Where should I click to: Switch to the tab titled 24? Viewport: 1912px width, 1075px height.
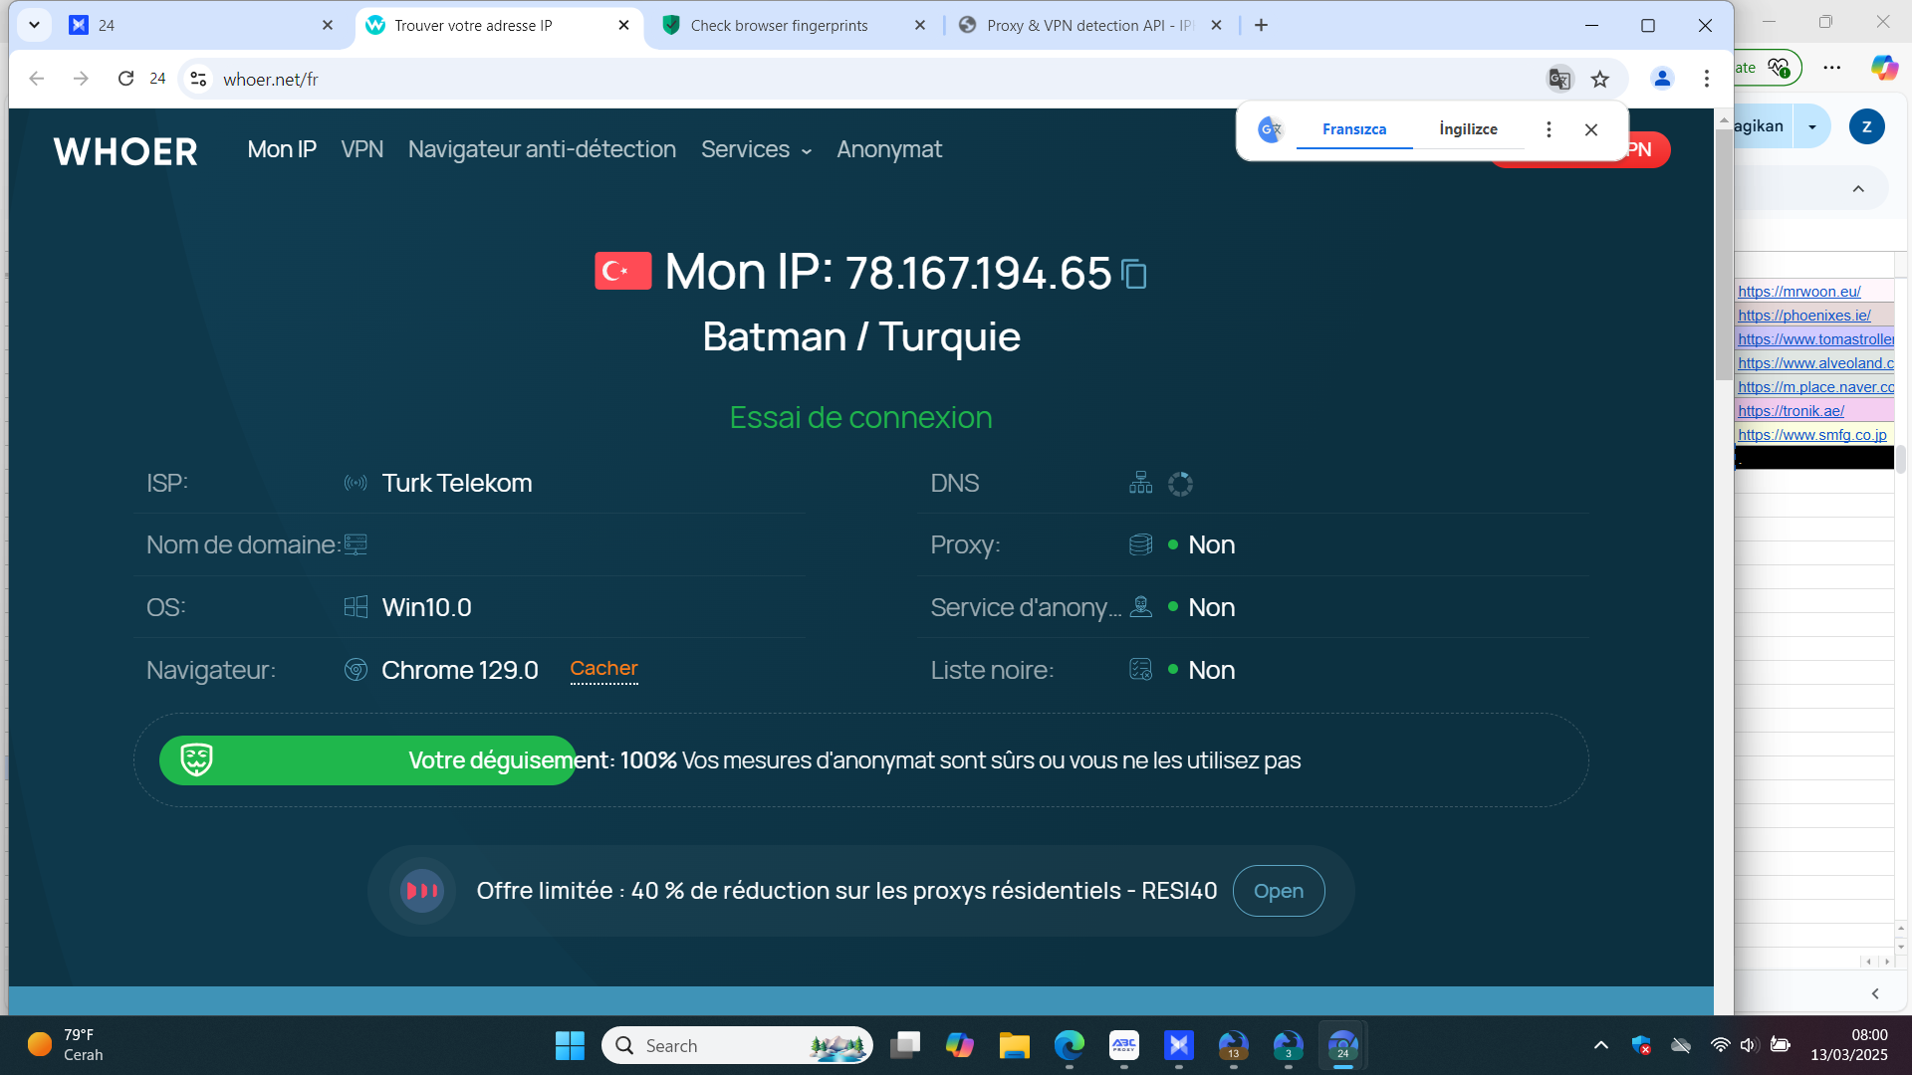pyautogui.click(x=200, y=25)
